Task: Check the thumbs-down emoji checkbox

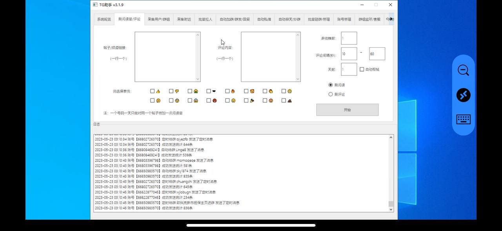Action: point(171,91)
